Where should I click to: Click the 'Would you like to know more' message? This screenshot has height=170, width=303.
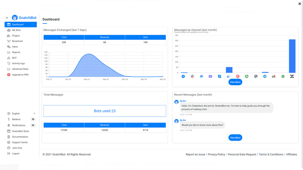202,125
